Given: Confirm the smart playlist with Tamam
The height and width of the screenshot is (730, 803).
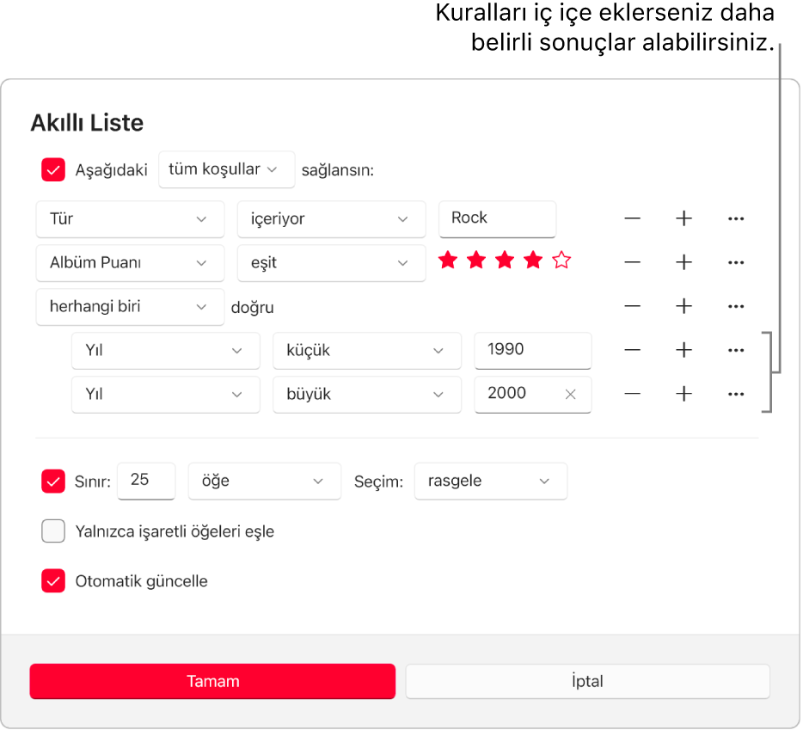Looking at the screenshot, I should tap(212, 681).
